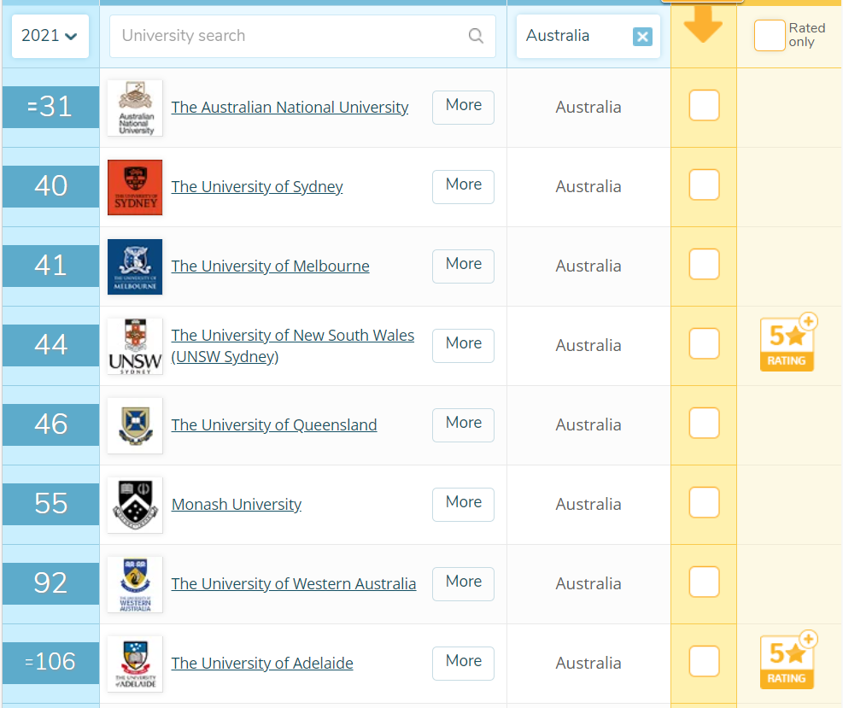The image size is (843, 708).
Task: Click More button for Australian National University
Action: (x=463, y=106)
